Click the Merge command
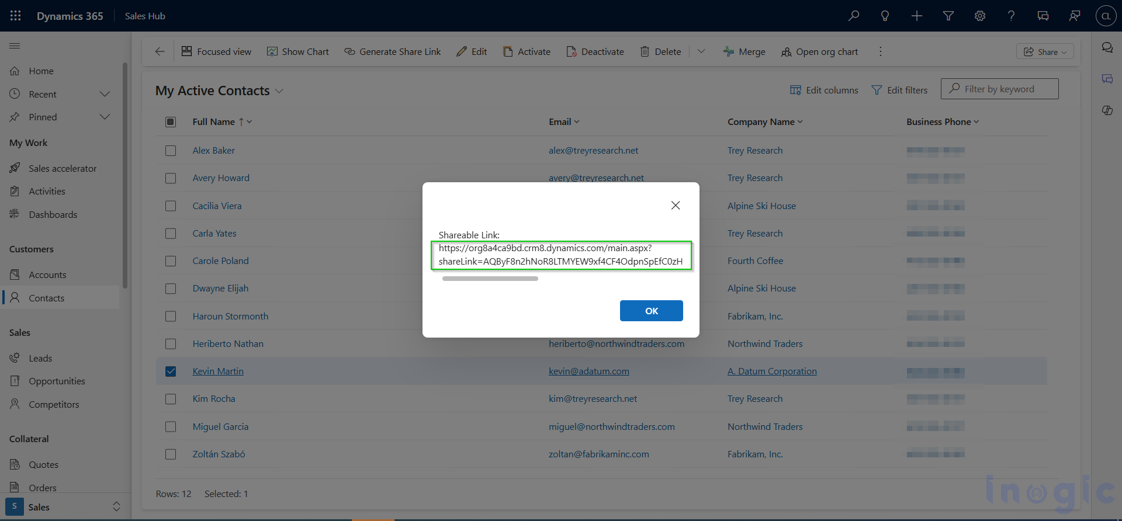The width and height of the screenshot is (1122, 521). pos(744,51)
